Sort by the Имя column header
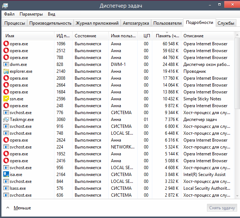 tap(28, 36)
